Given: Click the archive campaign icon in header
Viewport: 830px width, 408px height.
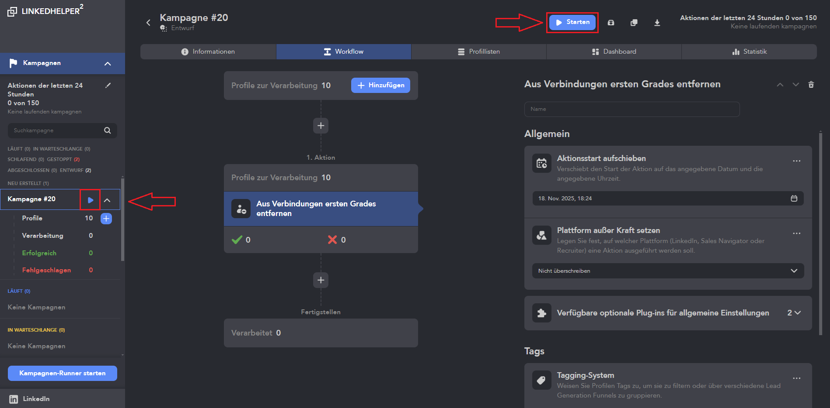Looking at the screenshot, I should (611, 23).
